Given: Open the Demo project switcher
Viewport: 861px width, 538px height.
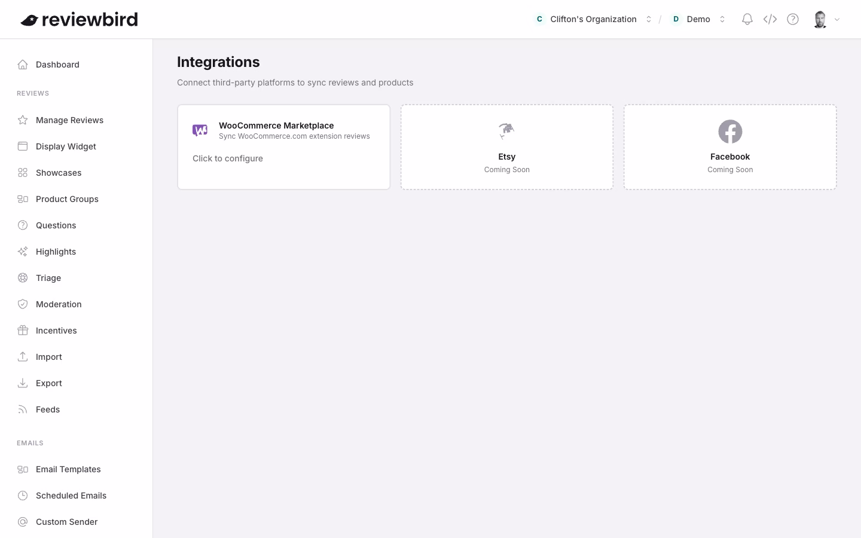Looking at the screenshot, I should 698,19.
